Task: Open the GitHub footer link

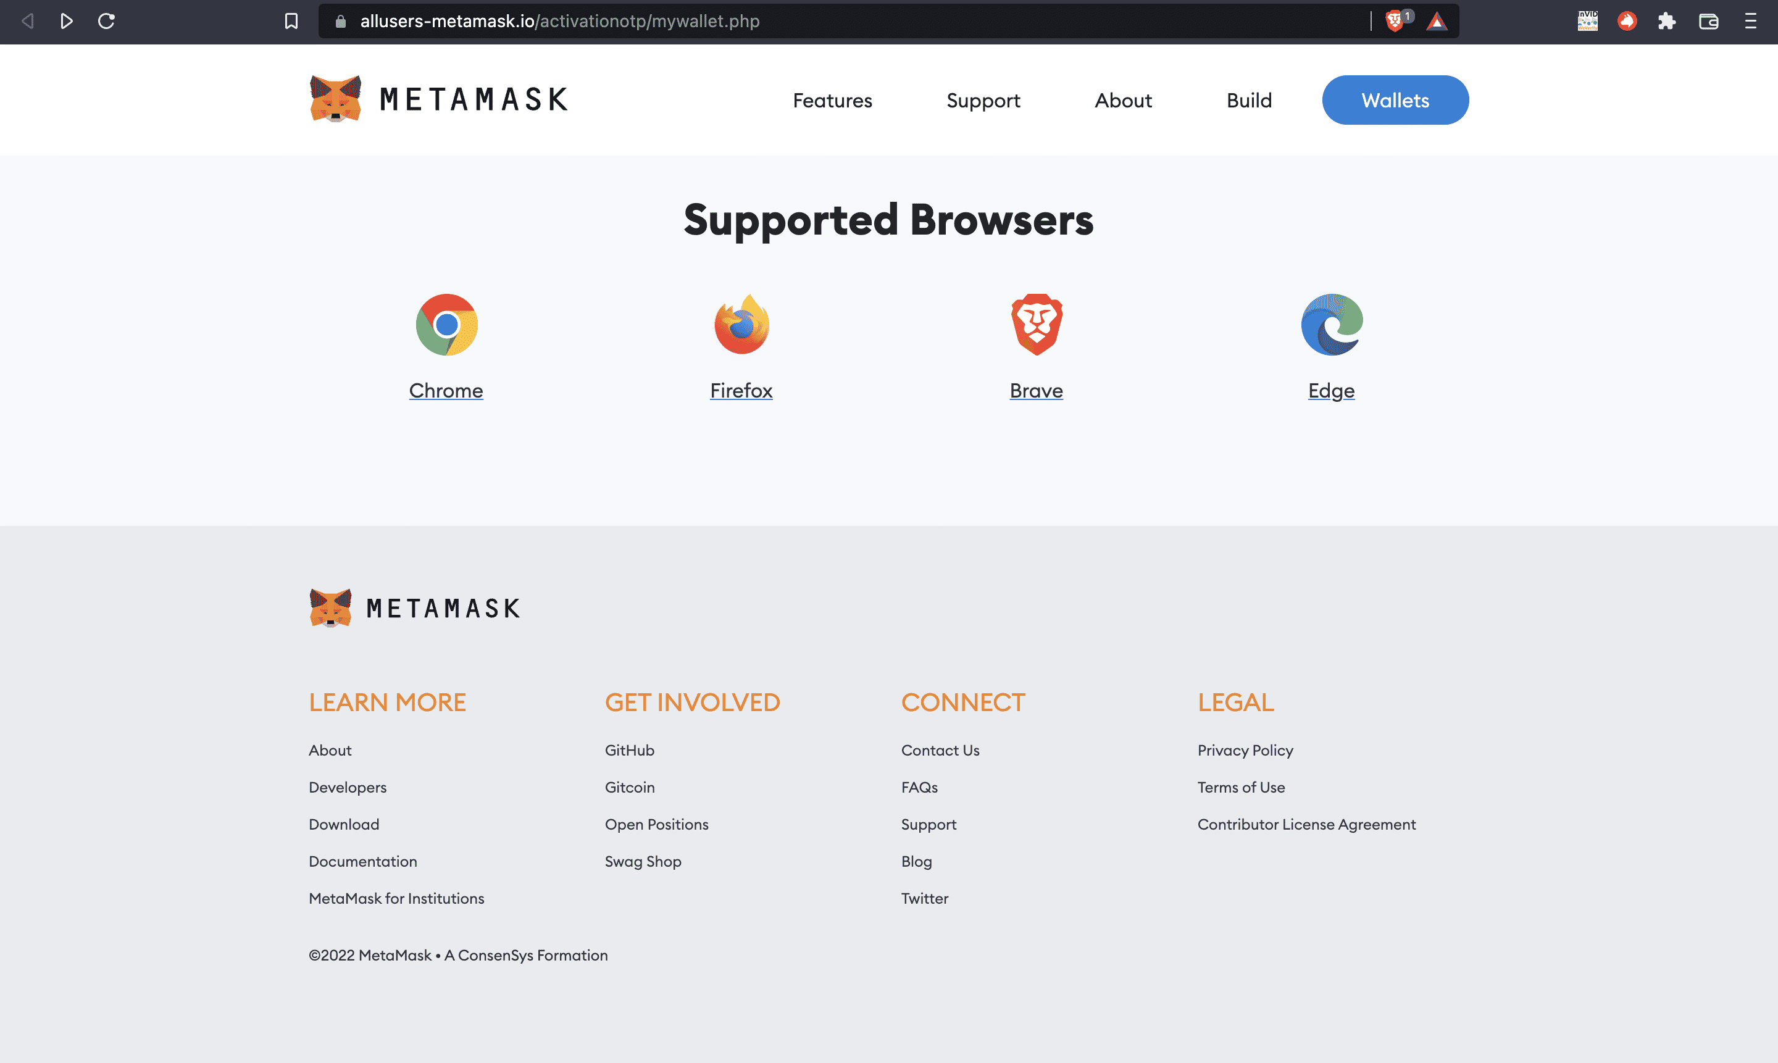Action: [630, 750]
